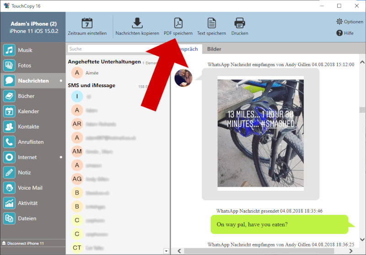Open the Kalender icon in sidebar
Viewport: 366px width, 255px height.
pyautogui.click(x=9, y=111)
